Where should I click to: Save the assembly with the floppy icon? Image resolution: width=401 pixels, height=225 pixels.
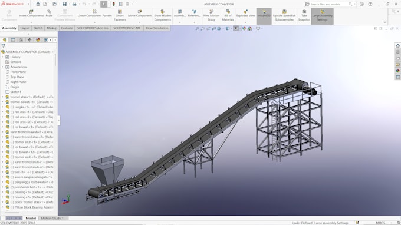pos(64,4)
